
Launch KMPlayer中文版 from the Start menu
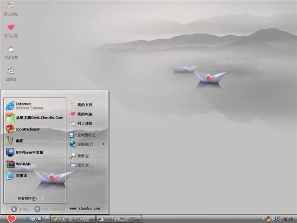35,152
